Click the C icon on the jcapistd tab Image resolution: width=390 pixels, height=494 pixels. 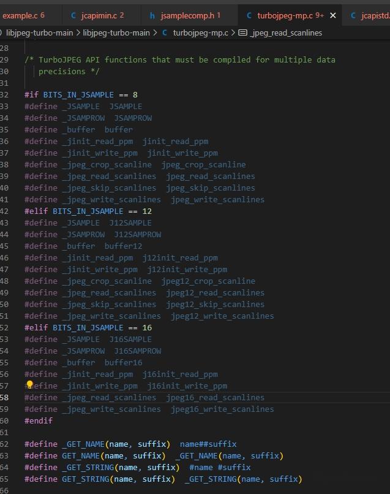click(x=353, y=15)
